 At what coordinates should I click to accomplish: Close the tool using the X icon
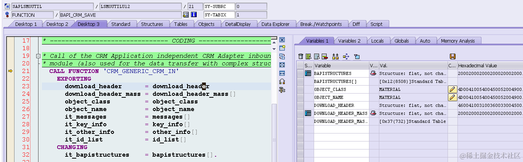(282, 40)
